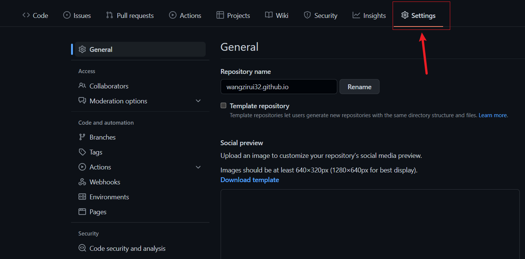Select Code security and analysis item
The height and width of the screenshot is (259, 525).
coord(127,249)
